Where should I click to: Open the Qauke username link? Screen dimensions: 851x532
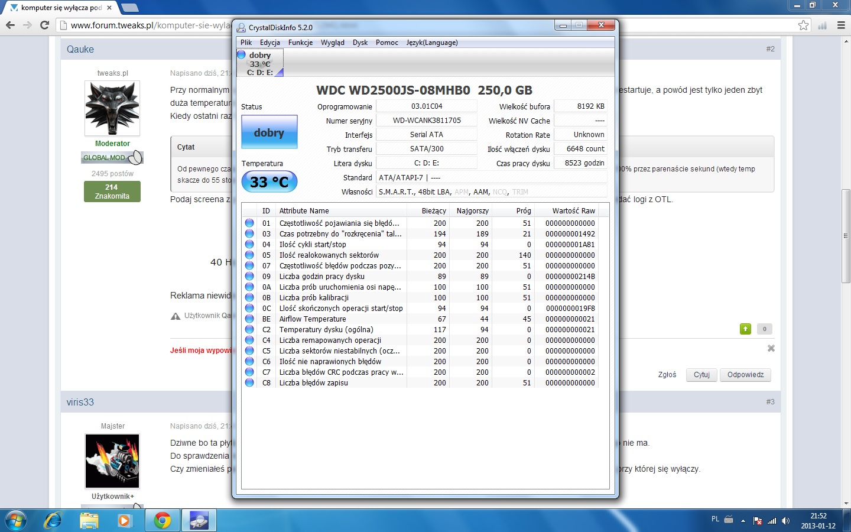tap(80, 49)
